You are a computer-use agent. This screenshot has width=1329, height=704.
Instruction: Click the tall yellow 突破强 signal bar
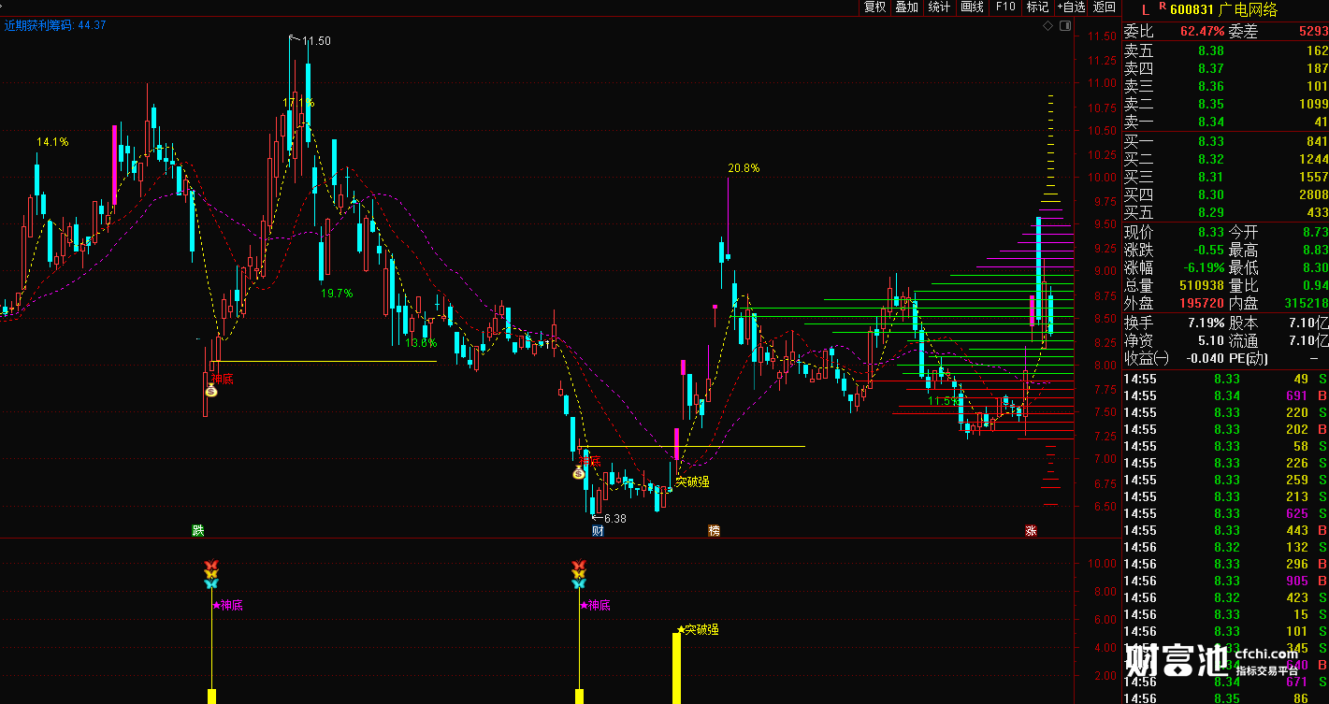(676, 668)
